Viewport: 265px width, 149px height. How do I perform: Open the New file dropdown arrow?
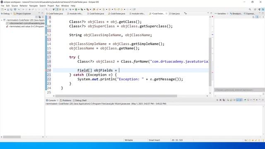5,10
